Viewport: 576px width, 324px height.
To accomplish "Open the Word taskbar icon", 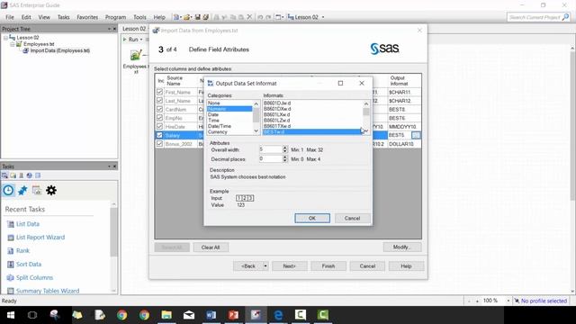I will tap(211, 315).
